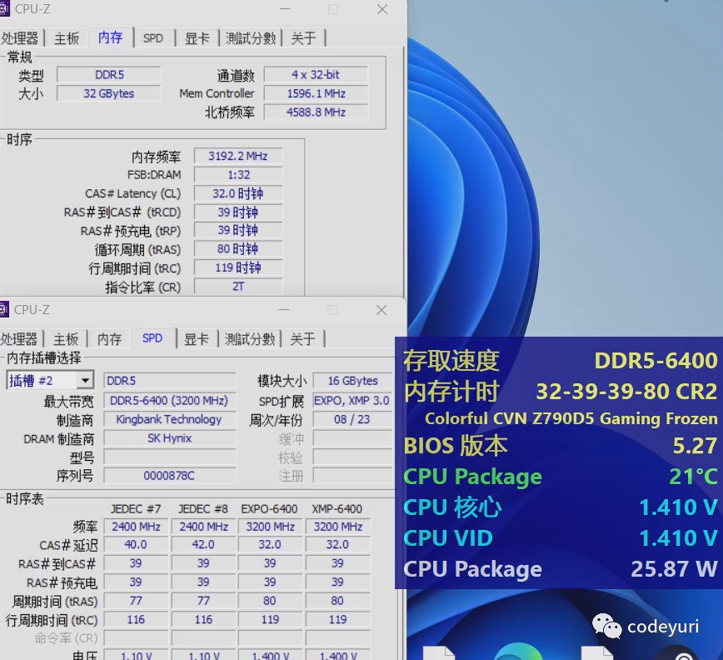Select 内存 tab in top CPU-Z window
This screenshot has height=660, width=723.
click(110, 37)
